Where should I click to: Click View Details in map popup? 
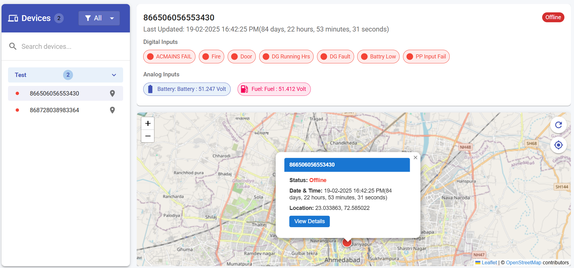click(310, 221)
